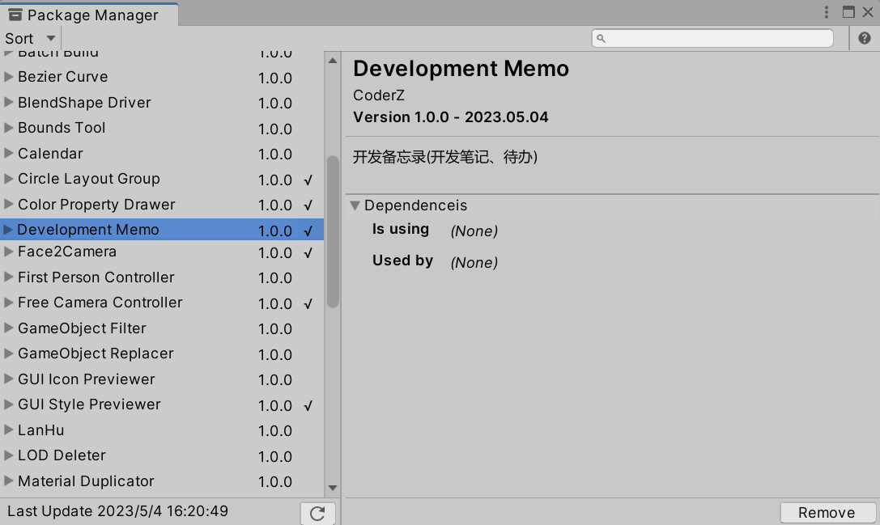880x525 pixels.
Task: Click the Development Memo heading
Action: click(x=461, y=69)
